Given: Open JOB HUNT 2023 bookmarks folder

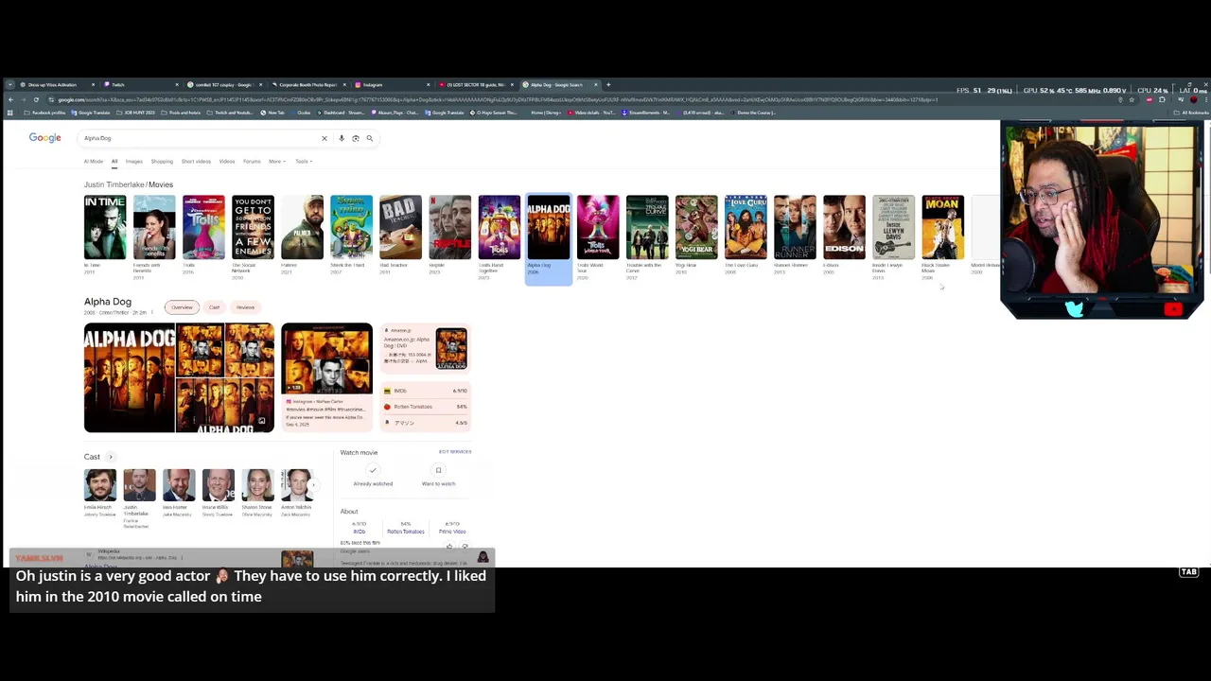Looking at the screenshot, I should (136, 113).
